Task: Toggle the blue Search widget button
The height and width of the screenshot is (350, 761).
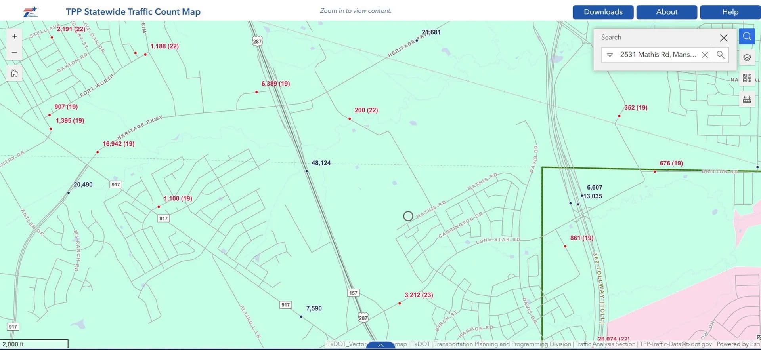Action: click(x=747, y=36)
